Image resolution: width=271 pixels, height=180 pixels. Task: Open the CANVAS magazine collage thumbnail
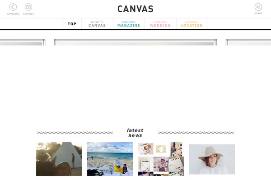click(x=161, y=159)
